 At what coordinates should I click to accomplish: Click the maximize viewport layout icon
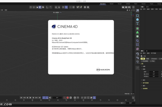pos(134,10)
